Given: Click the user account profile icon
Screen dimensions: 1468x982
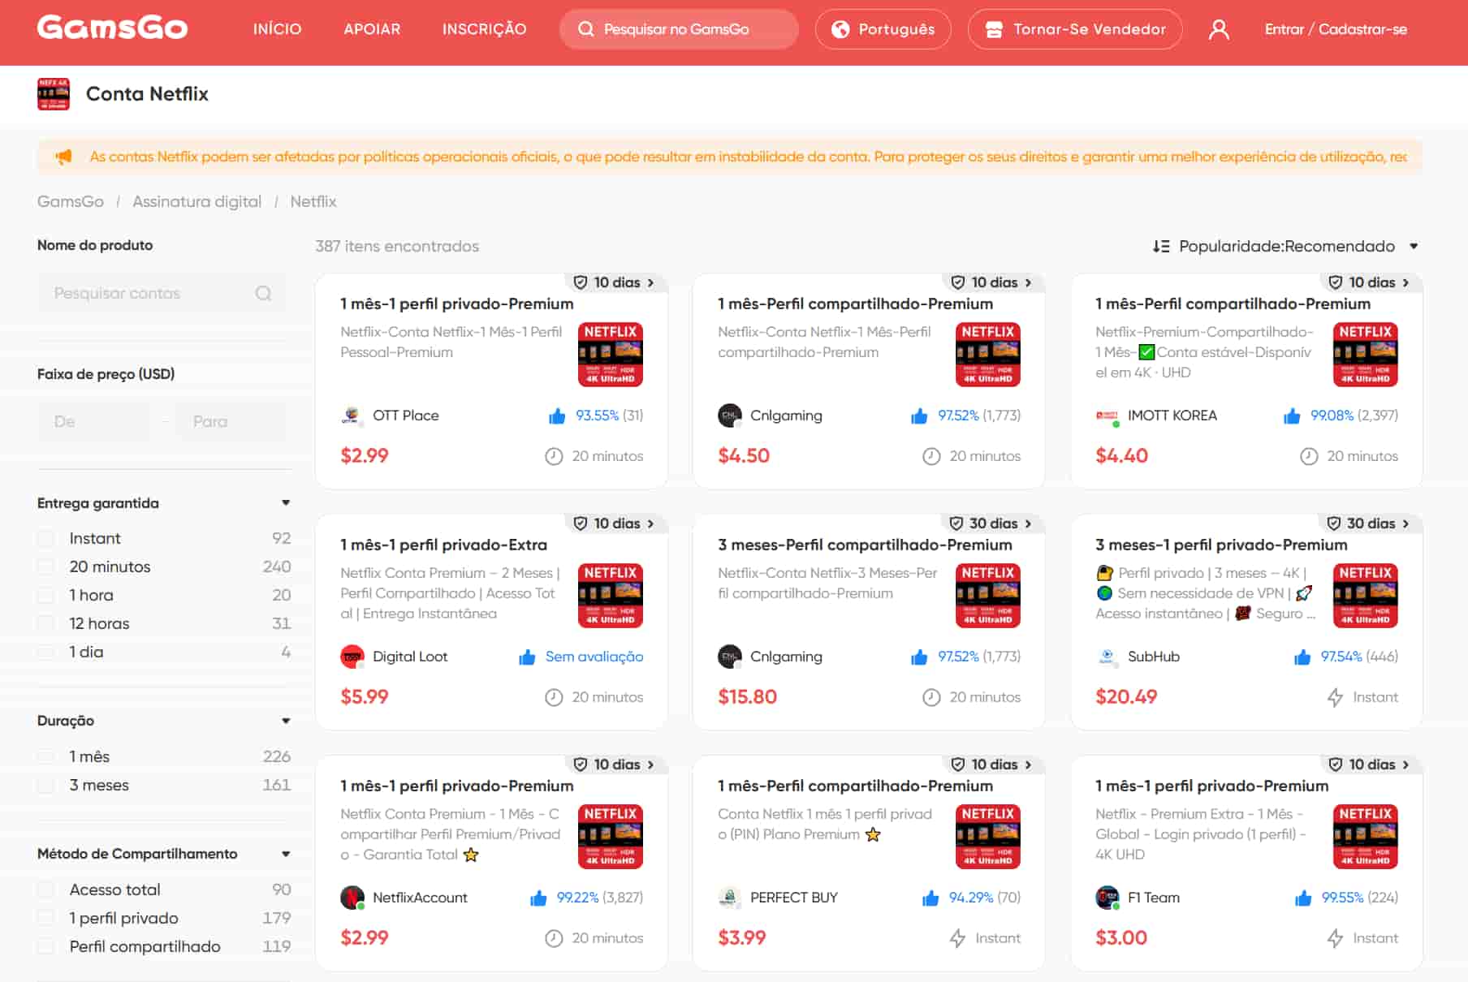Looking at the screenshot, I should tap(1218, 29).
